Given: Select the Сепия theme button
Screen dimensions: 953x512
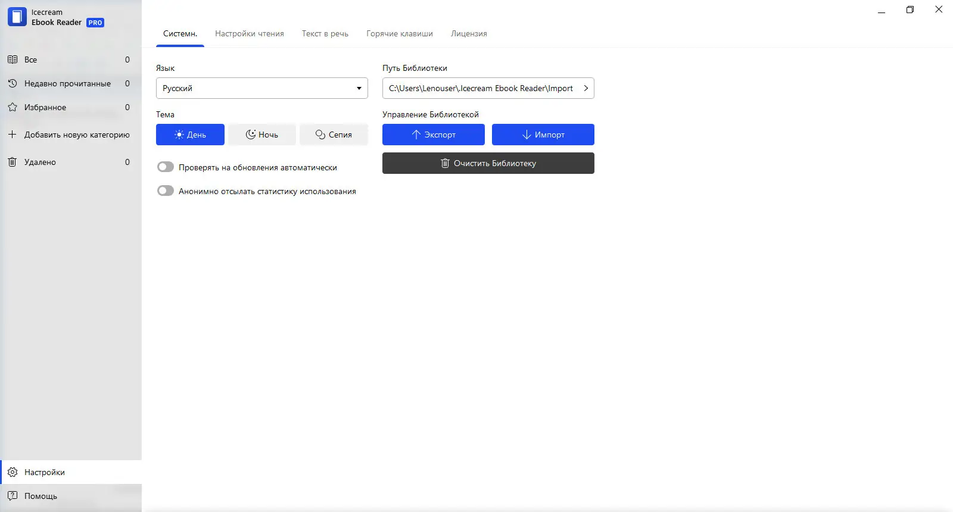Looking at the screenshot, I should coord(334,135).
